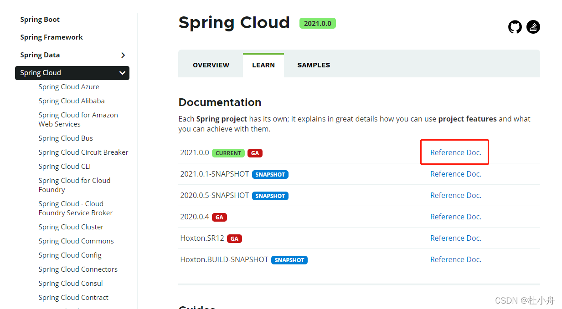This screenshot has height=309, width=562.
Task: Go to Spring Framework in sidebar
Action: [52, 37]
